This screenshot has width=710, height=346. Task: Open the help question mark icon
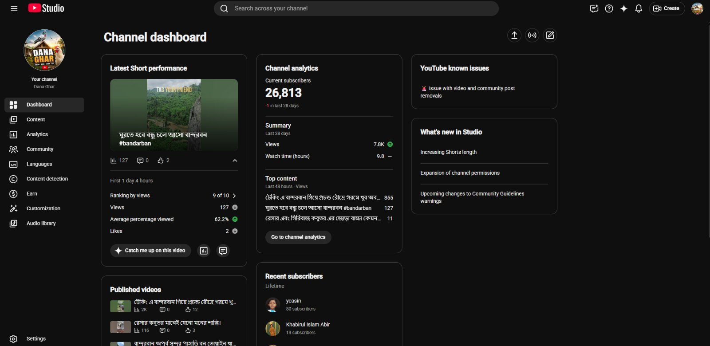coord(609,8)
